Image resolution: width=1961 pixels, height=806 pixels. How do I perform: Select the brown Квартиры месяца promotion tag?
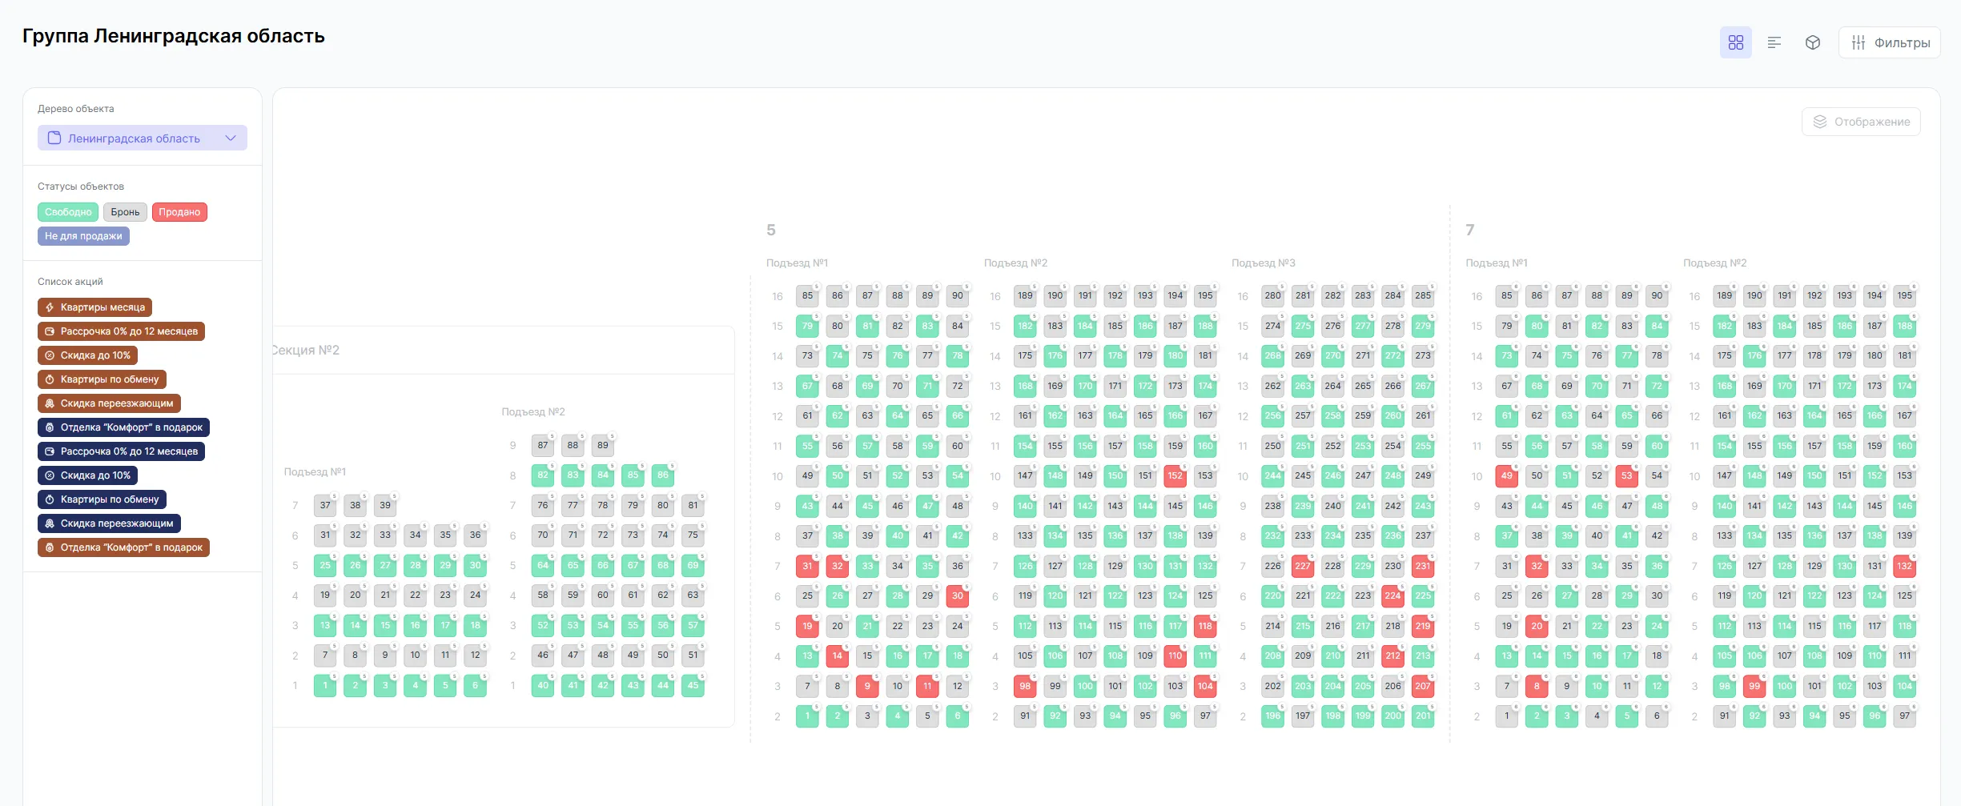94,307
